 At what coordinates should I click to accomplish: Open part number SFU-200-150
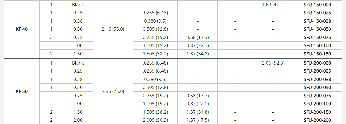(x=317, y=112)
